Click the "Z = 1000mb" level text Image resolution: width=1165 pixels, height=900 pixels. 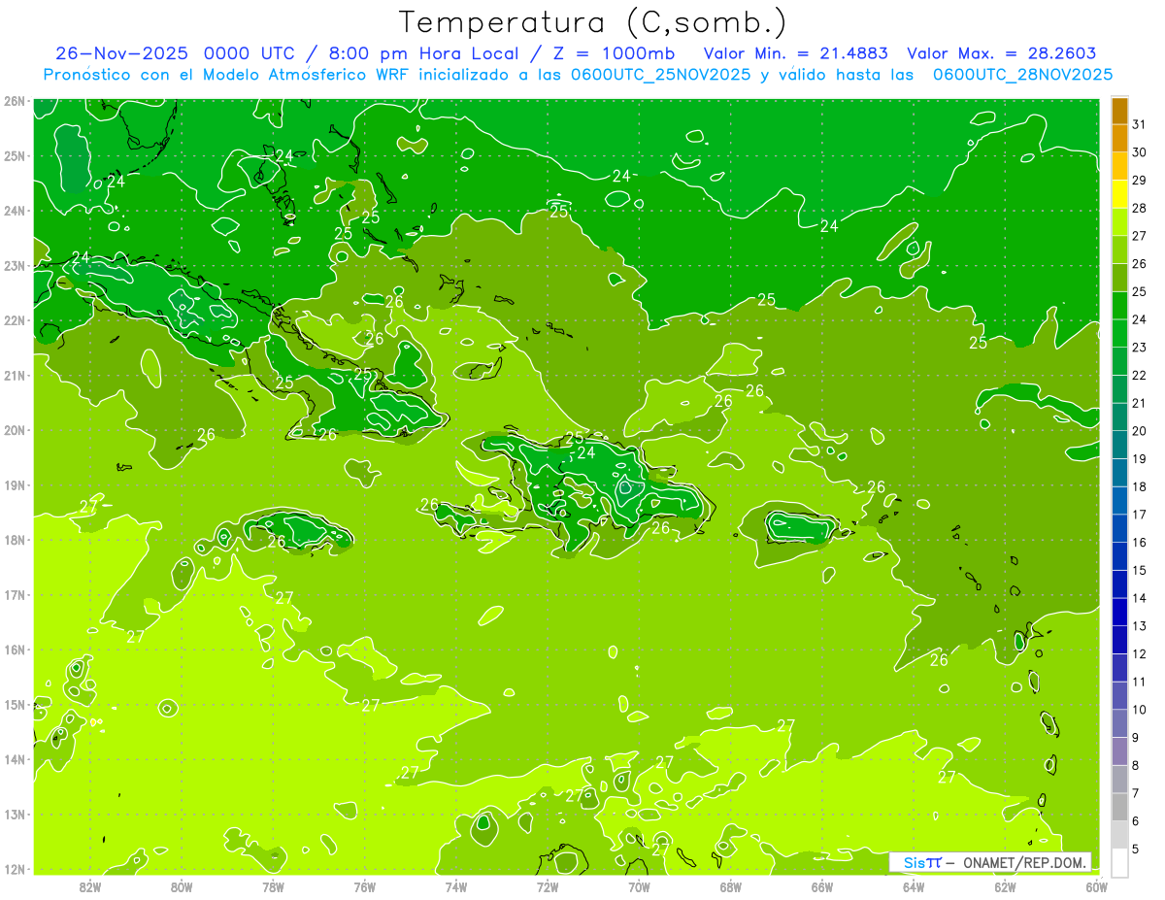tap(613, 53)
